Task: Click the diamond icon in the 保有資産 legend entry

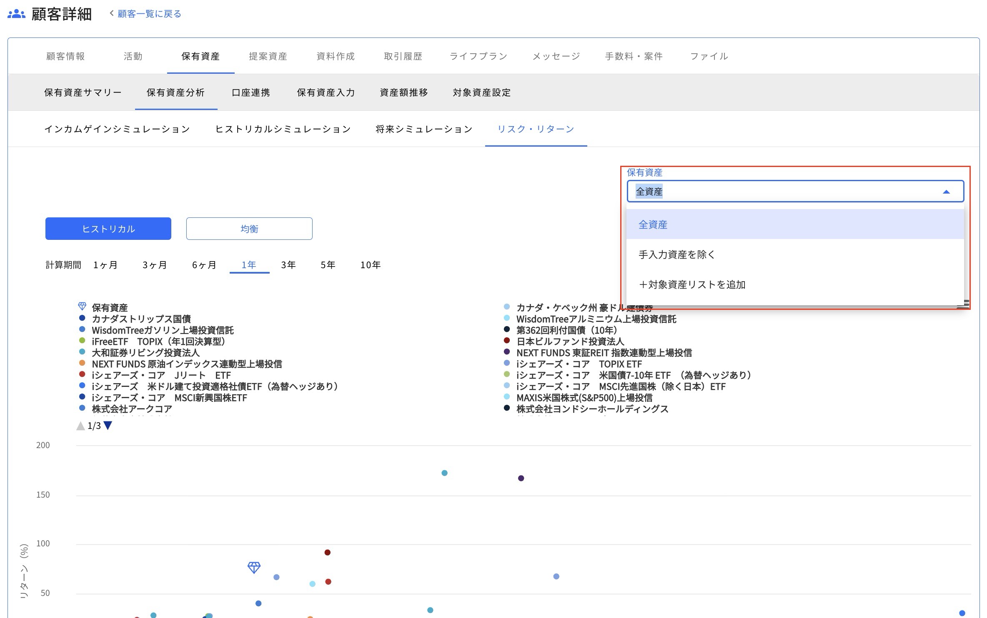Action: [x=82, y=307]
